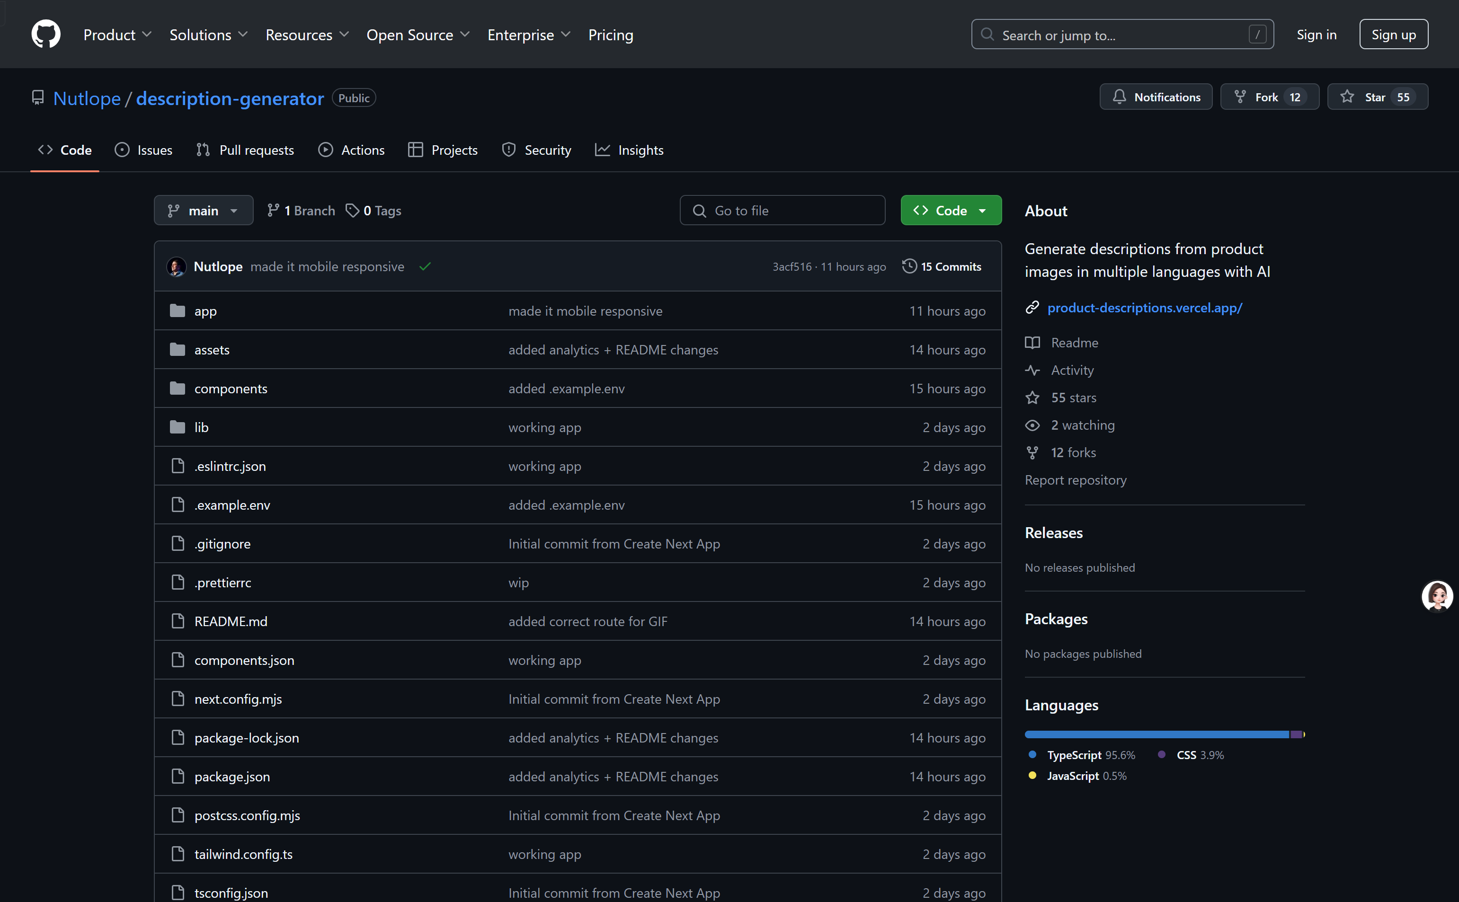
Task: Expand the Solutions menu
Action: [208, 35]
